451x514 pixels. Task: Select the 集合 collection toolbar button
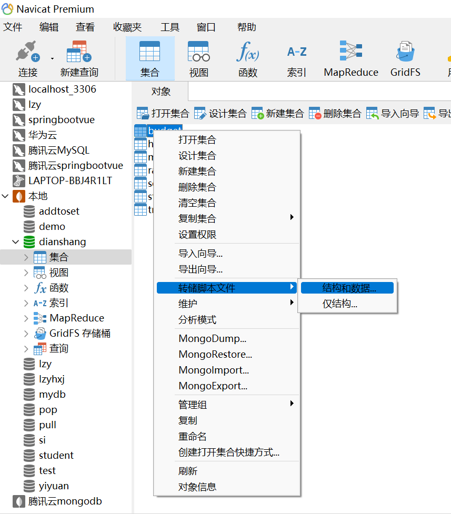tap(150, 58)
